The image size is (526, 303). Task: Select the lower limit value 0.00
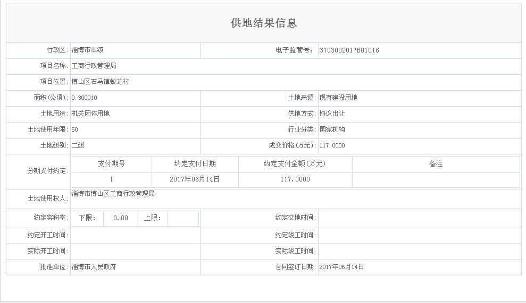pyautogui.click(x=121, y=218)
